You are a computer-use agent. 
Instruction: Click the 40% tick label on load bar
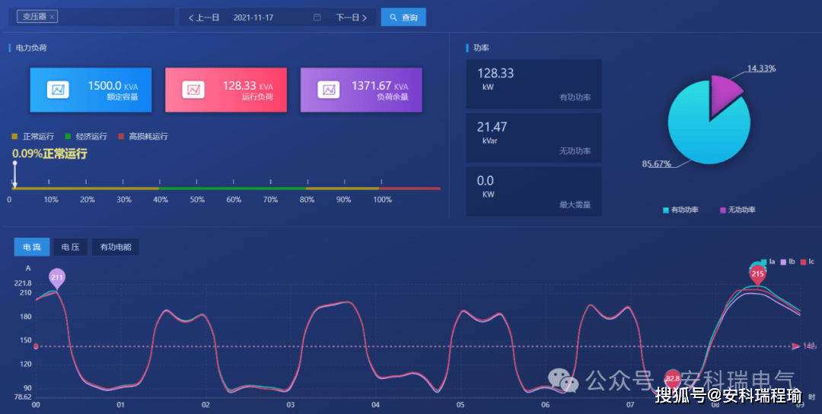[161, 200]
